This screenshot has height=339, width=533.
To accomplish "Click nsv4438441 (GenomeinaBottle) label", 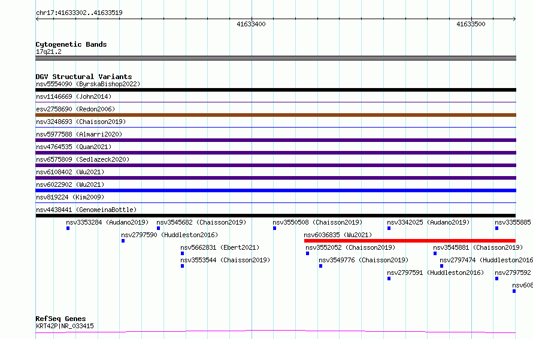I will pyautogui.click(x=86, y=210).
